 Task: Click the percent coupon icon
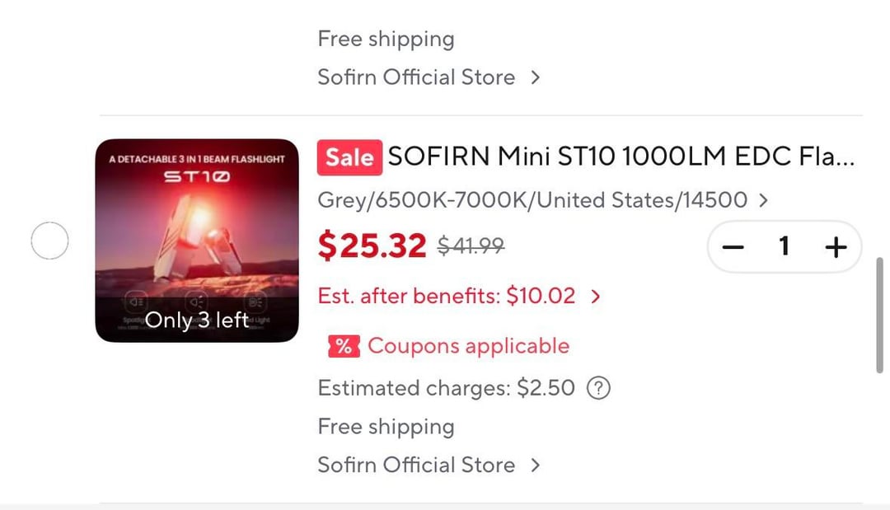click(x=343, y=346)
